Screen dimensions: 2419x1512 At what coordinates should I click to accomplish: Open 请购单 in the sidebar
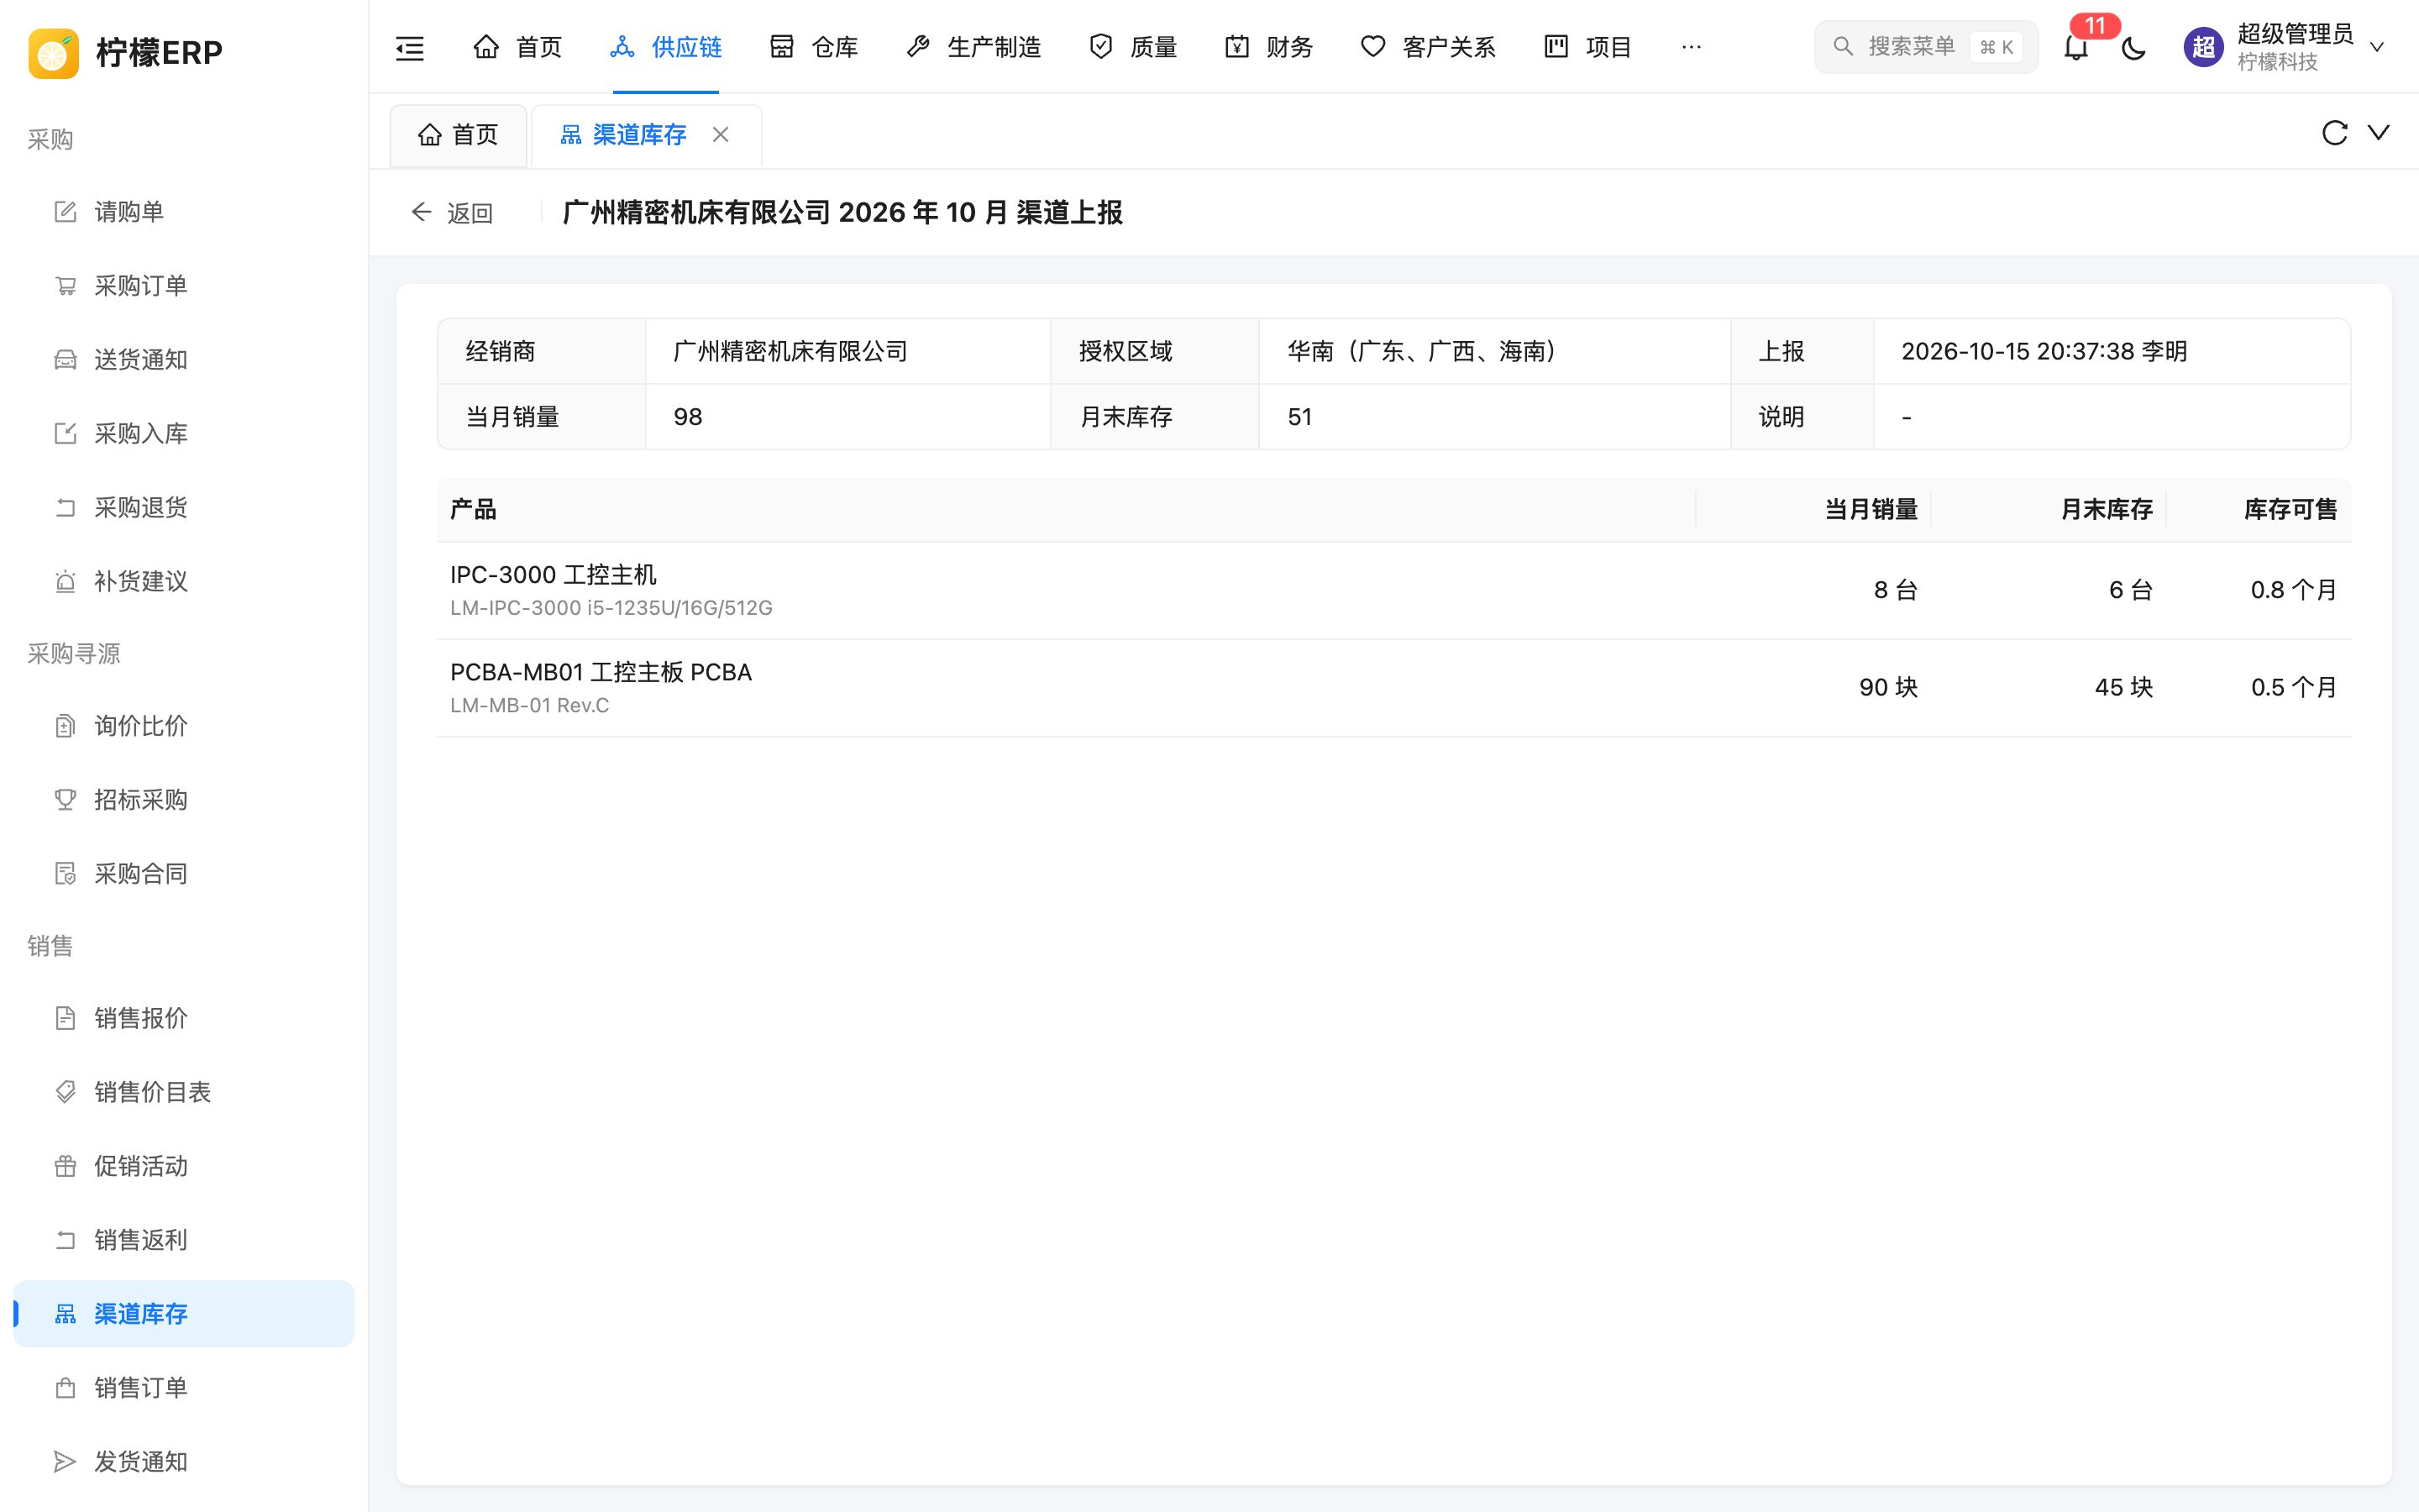(x=184, y=212)
